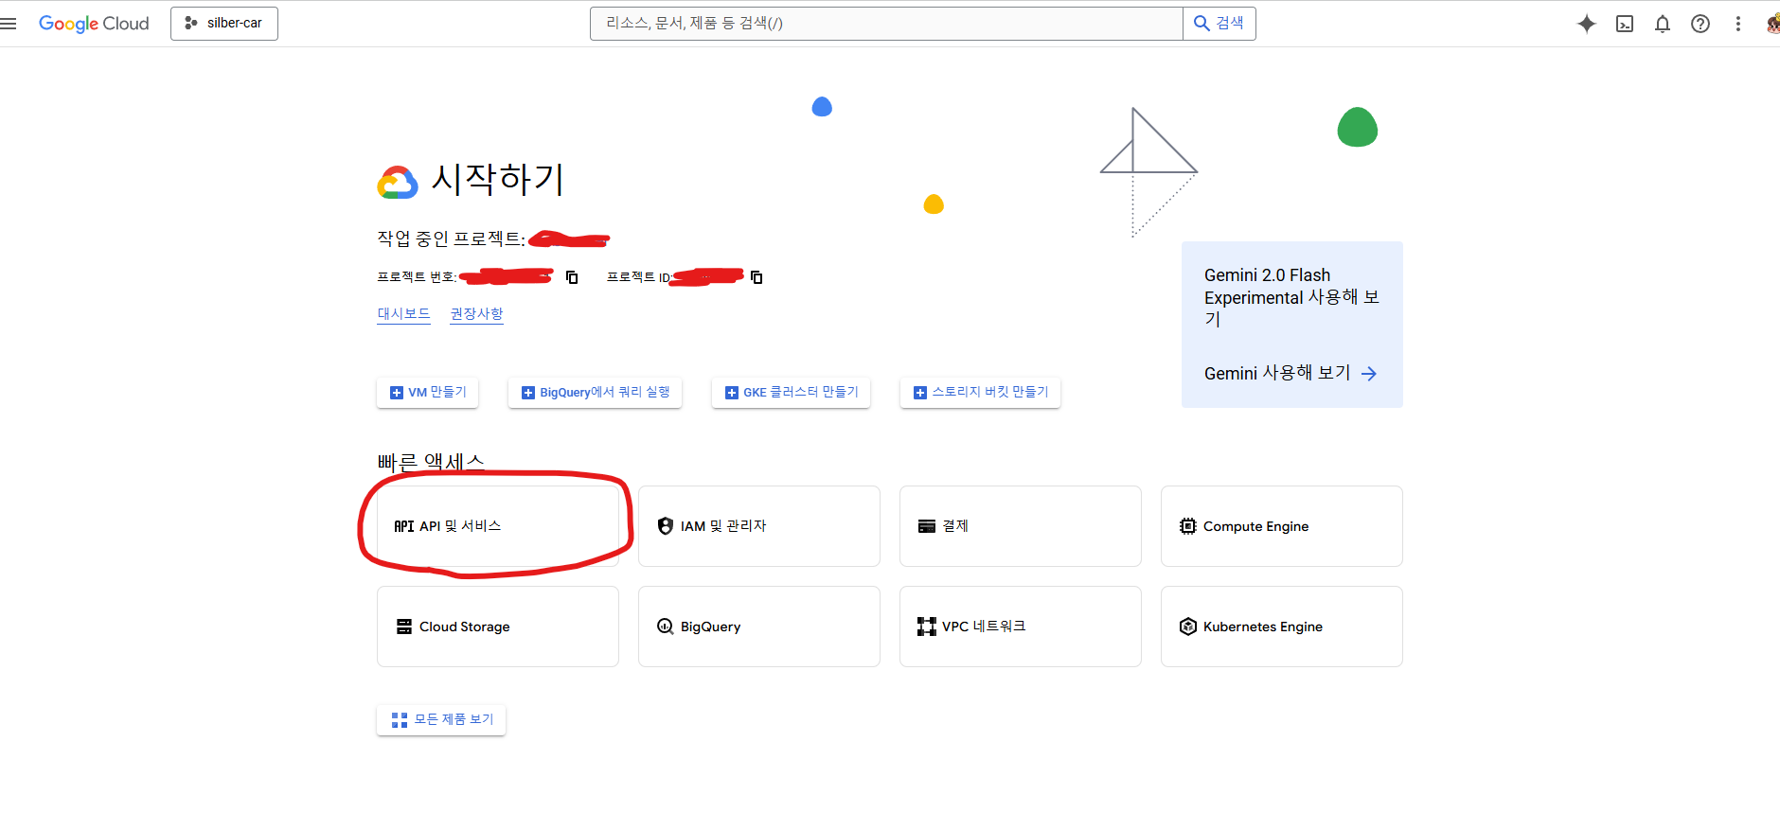The height and width of the screenshot is (830, 1780).
Task: Click the Cloud Storage icon
Action: [x=404, y=627]
